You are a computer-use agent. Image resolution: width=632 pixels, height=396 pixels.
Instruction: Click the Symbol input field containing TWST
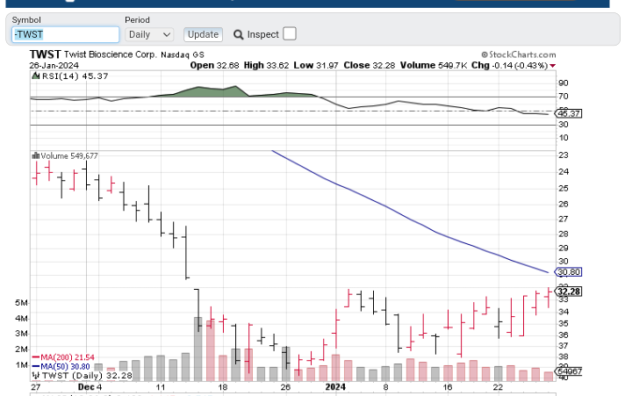coord(65,34)
